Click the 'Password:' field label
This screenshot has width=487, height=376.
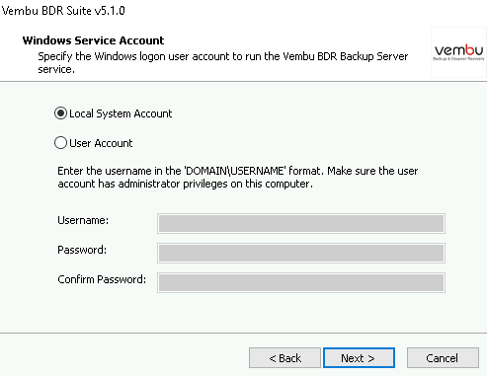82,250
